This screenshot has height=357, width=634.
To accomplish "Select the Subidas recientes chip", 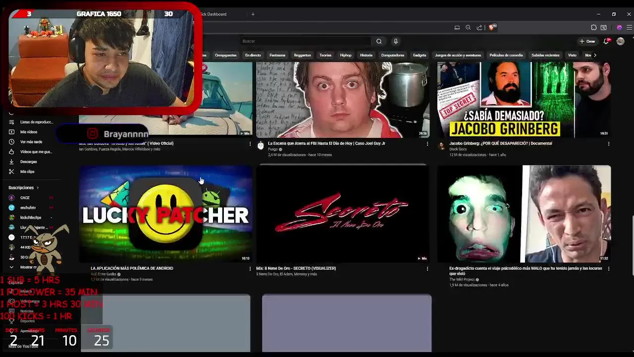I will (x=545, y=55).
